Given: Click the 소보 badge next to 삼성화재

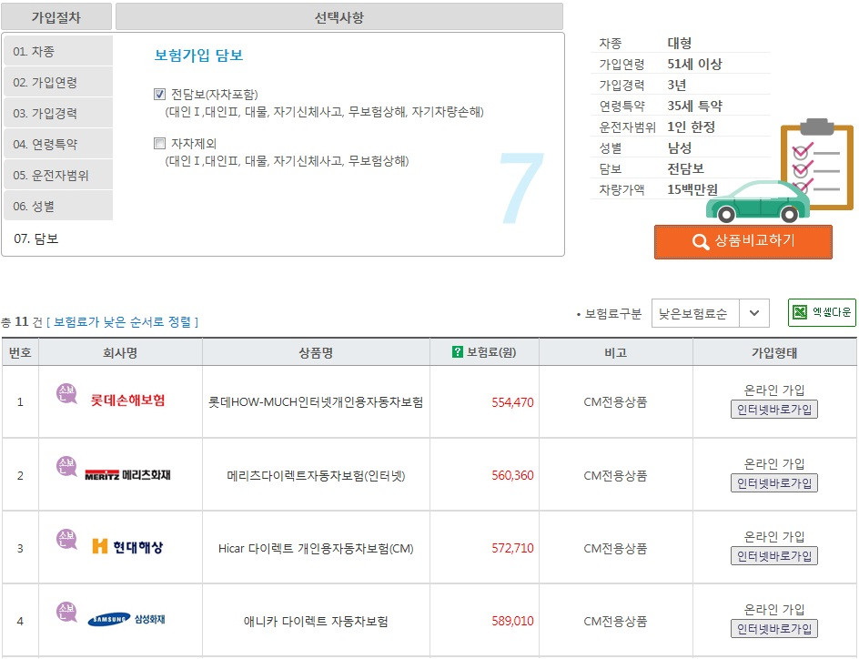Looking at the screenshot, I should (x=66, y=612).
